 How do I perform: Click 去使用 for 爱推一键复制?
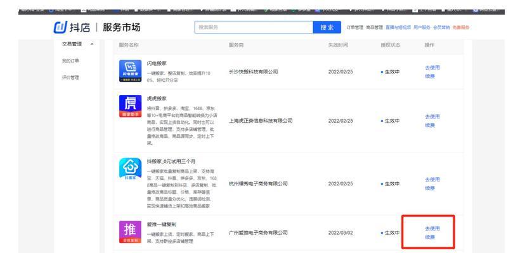pyautogui.click(x=432, y=228)
